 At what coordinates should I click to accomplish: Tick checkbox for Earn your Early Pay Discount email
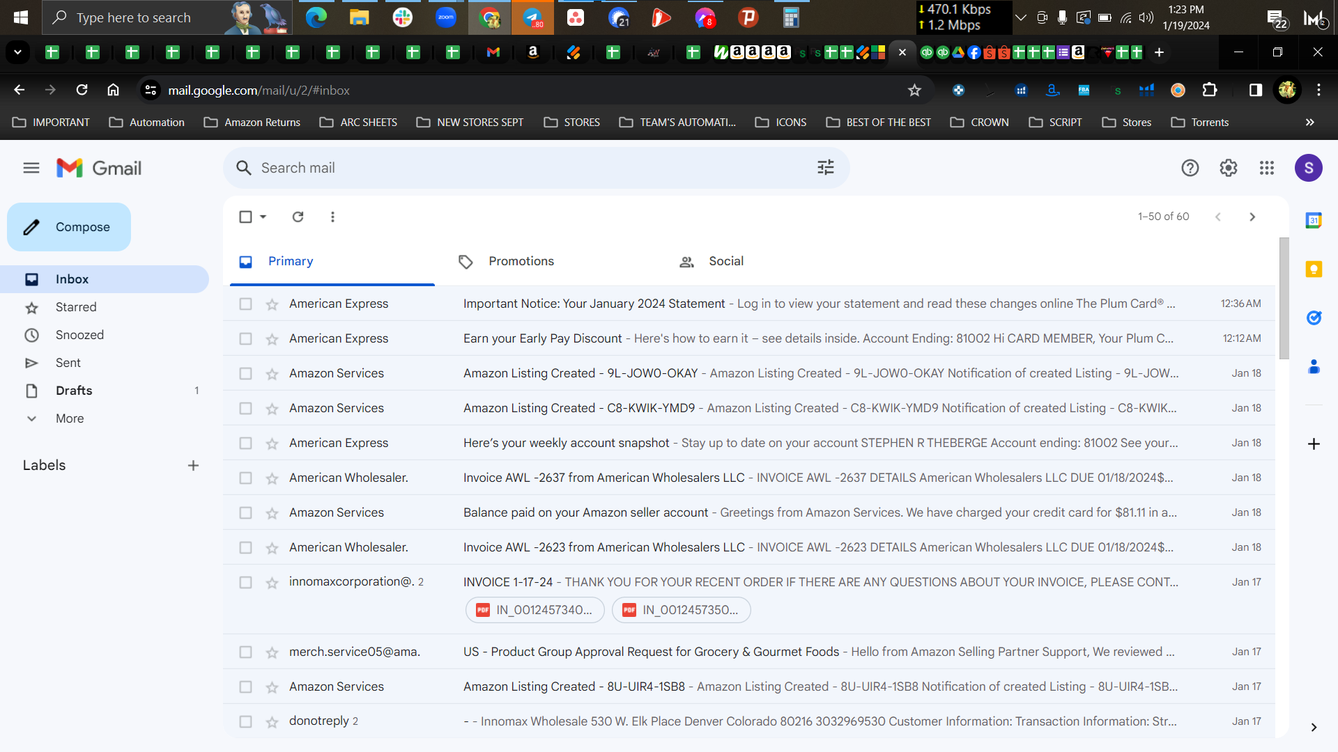click(x=245, y=338)
